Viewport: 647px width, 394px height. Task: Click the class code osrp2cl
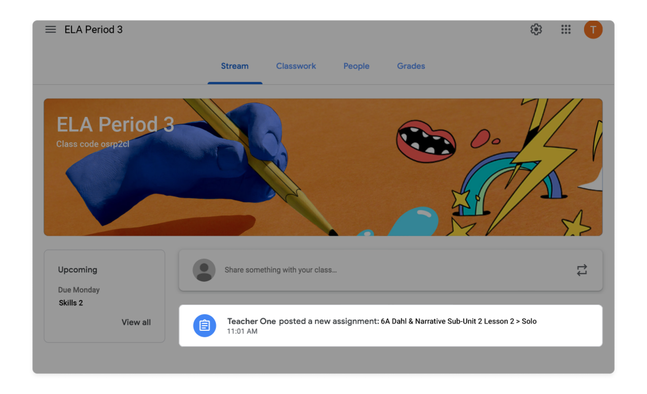(x=93, y=144)
